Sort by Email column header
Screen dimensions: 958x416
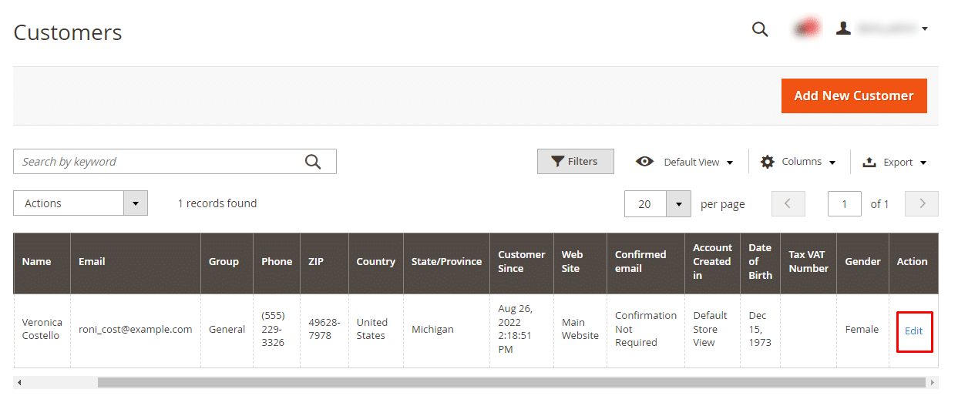pos(91,262)
